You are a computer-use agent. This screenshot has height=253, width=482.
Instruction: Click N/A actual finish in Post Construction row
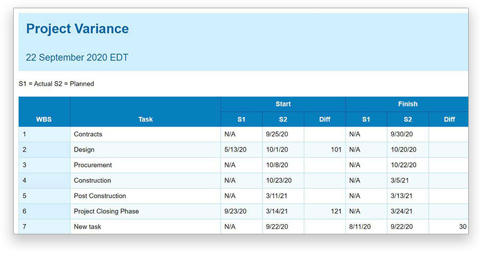(x=355, y=196)
